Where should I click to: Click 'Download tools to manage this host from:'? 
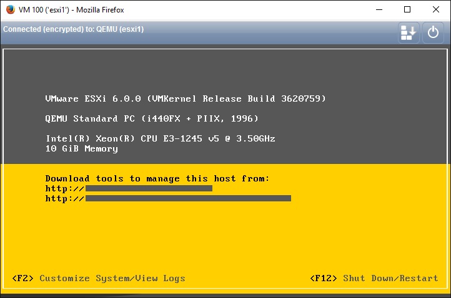pos(157,178)
